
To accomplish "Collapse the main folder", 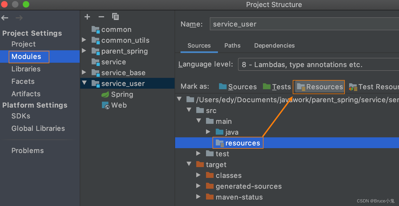I will click(199, 121).
